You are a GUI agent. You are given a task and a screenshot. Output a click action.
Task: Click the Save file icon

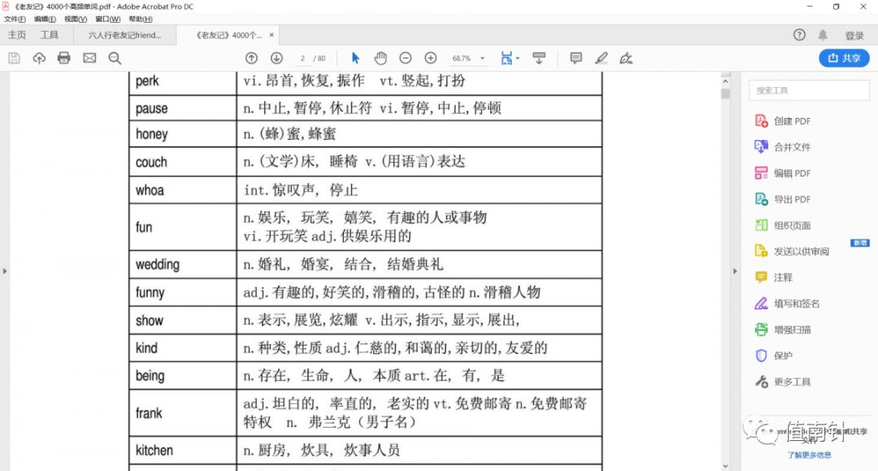(x=14, y=59)
